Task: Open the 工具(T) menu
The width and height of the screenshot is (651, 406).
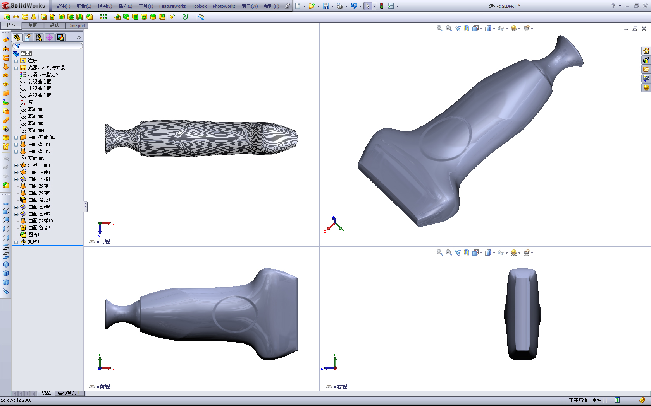Action: click(146, 6)
